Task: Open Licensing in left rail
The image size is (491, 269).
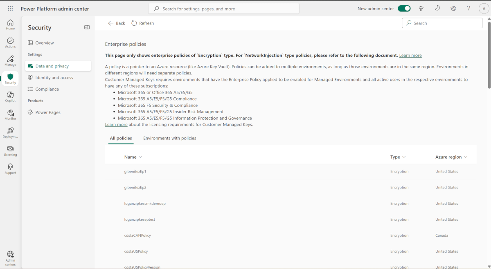Action: point(10,150)
